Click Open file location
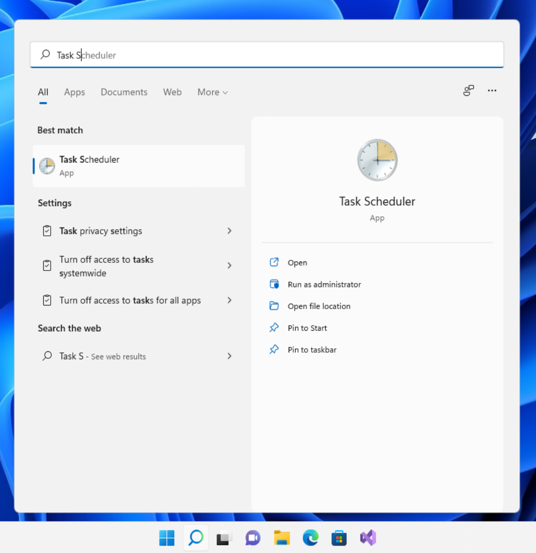 [x=319, y=306]
